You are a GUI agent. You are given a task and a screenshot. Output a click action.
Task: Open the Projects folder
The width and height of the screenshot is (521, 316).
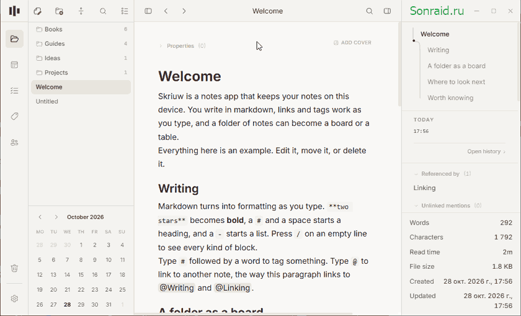pos(81,73)
